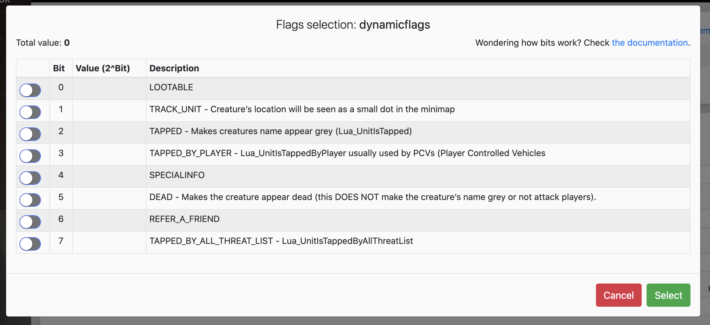Click the red Cancel button
This screenshot has height=325, width=710.
(x=619, y=295)
